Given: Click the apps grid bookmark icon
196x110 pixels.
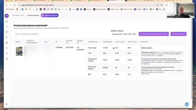Looking at the screenshot, I should click(17, 9).
